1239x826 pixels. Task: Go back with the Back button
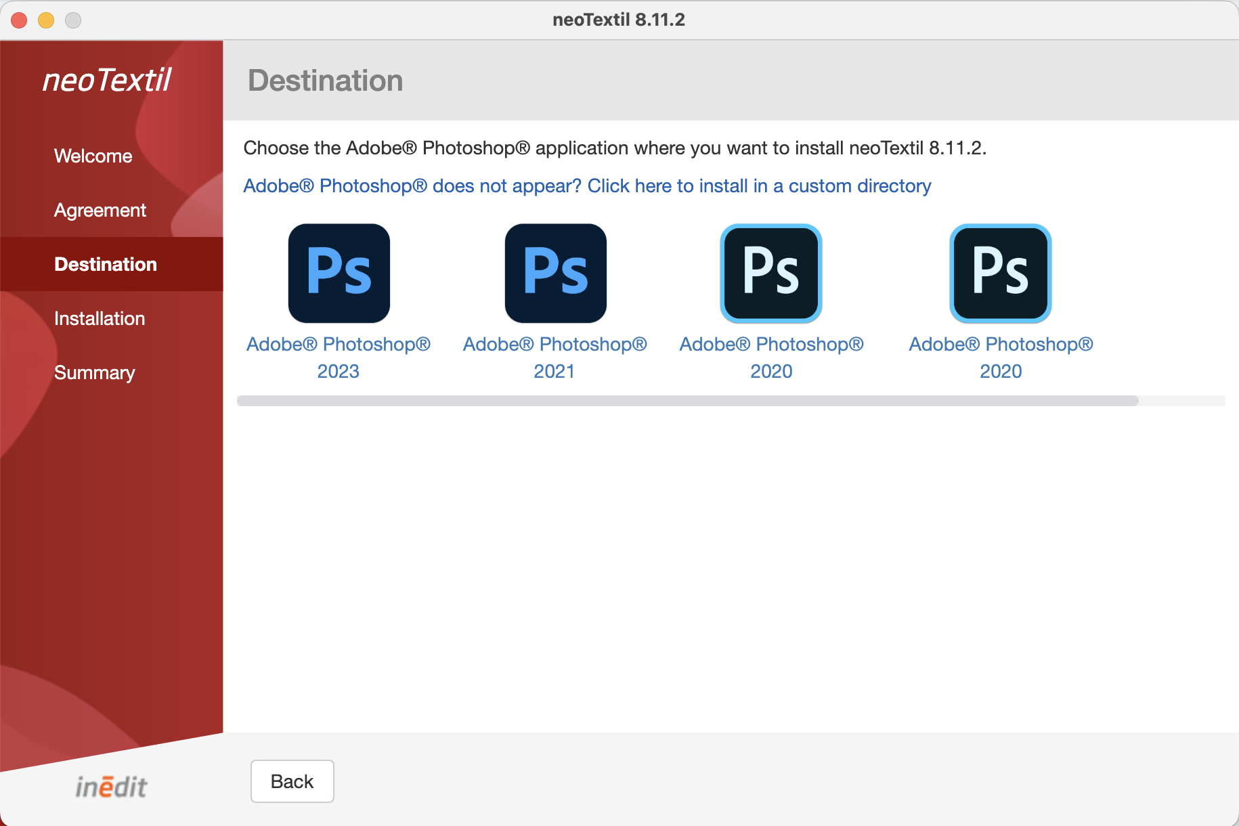(292, 781)
